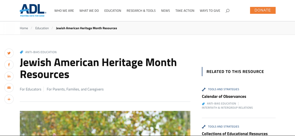The image size is (295, 136).
Task: Open Ways to Give menu
Action: click(x=210, y=11)
